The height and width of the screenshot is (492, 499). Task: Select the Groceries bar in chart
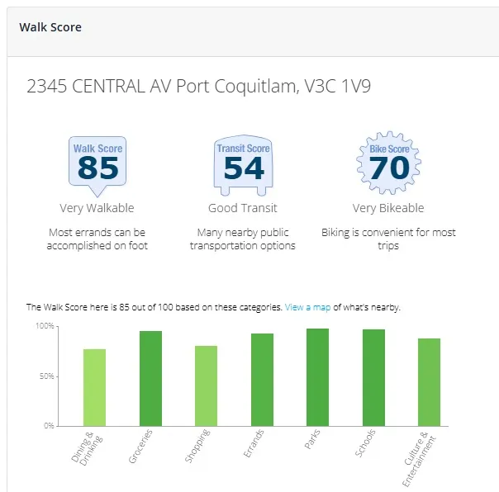(x=150, y=378)
